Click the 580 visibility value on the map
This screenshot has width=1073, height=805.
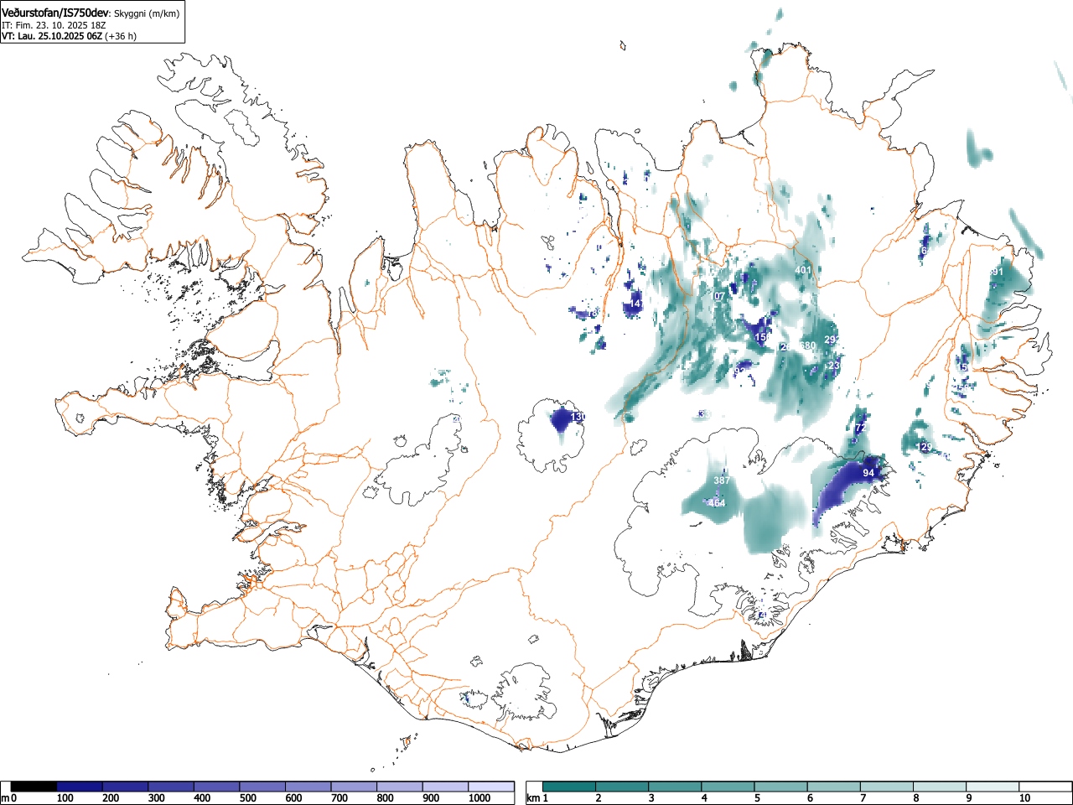pyautogui.click(x=808, y=345)
